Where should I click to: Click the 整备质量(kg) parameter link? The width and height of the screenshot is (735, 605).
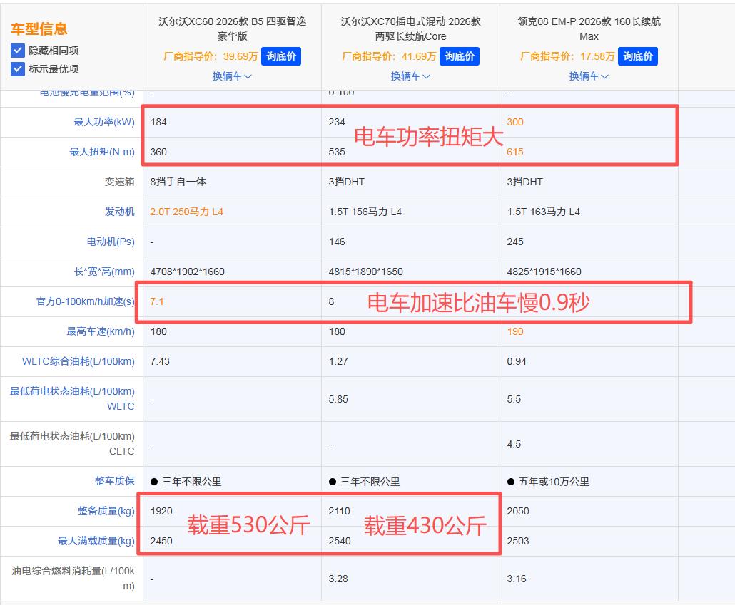(106, 511)
